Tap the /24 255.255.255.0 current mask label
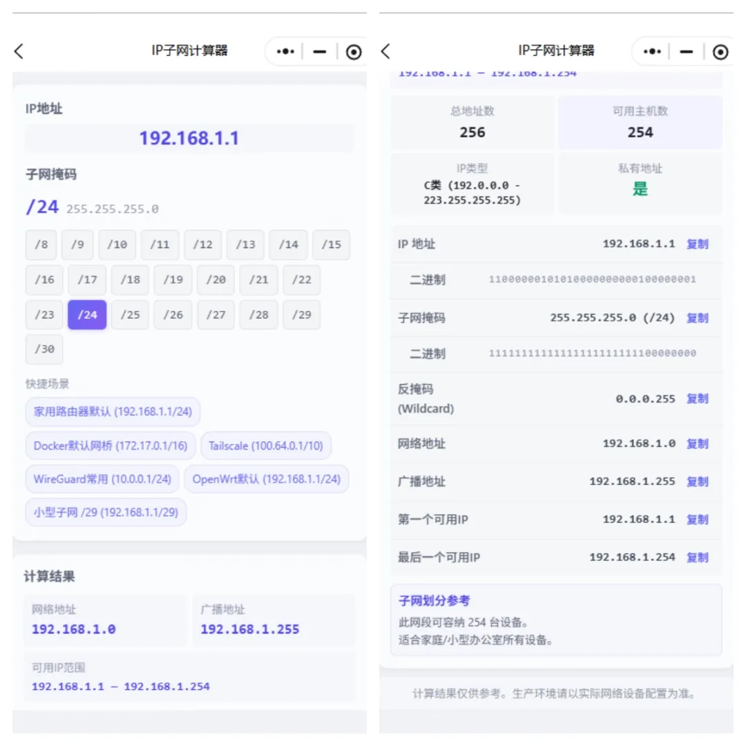Image resolution: width=746 pixels, height=746 pixels. (x=93, y=207)
